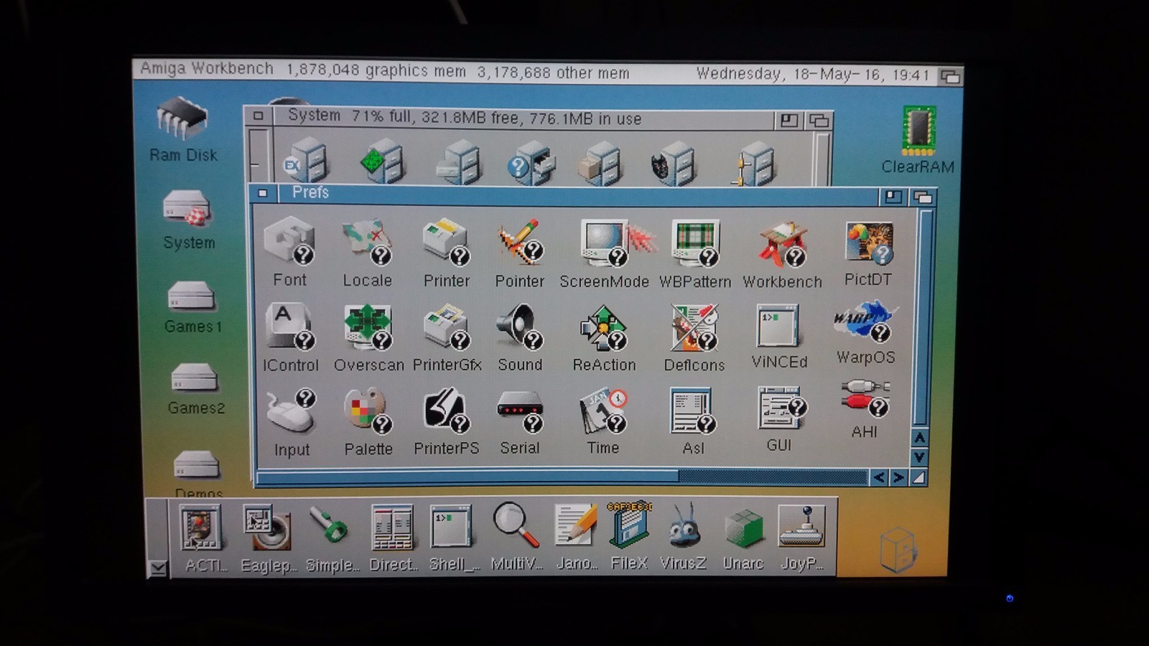Select the EX drawer in System window

307,161
